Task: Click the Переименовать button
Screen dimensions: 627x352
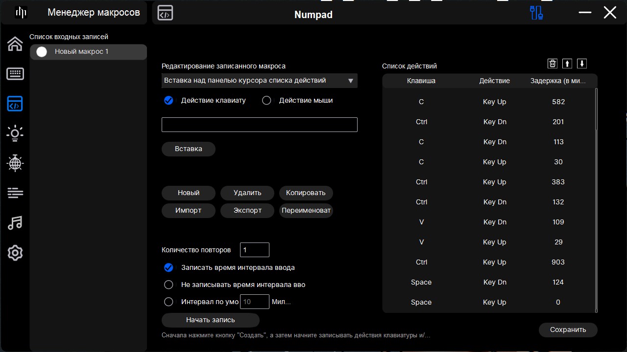Action: click(306, 211)
